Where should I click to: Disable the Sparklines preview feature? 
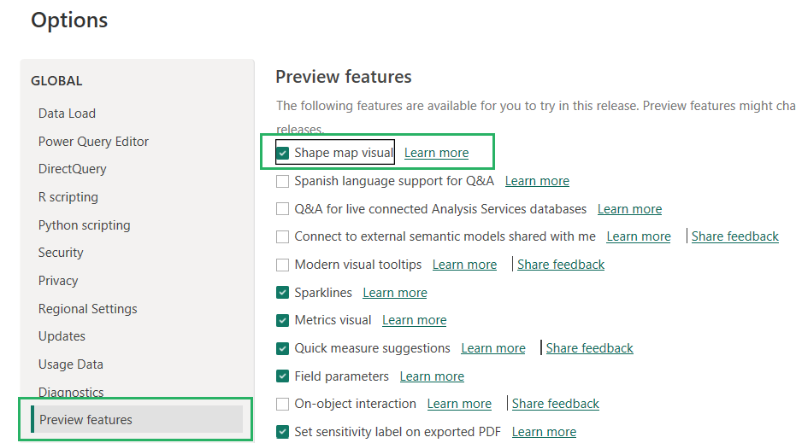[283, 293]
